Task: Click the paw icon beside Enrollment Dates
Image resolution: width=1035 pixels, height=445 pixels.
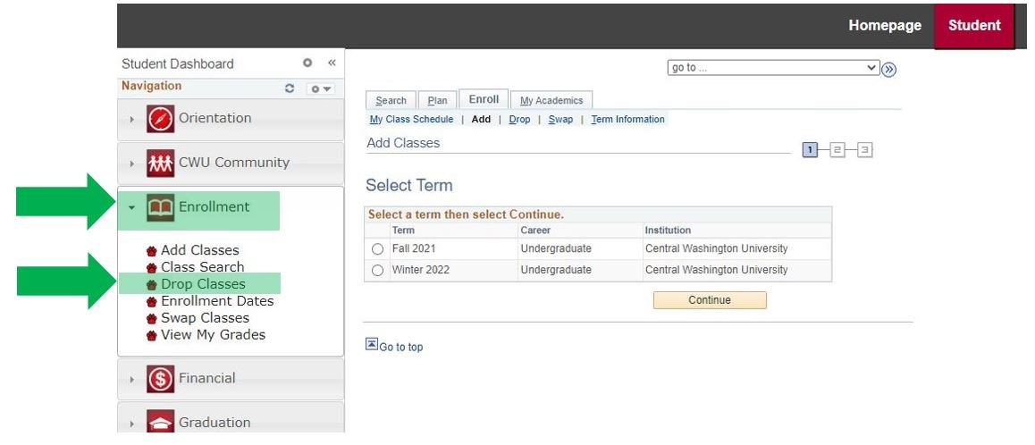Action: pos(152,302)
